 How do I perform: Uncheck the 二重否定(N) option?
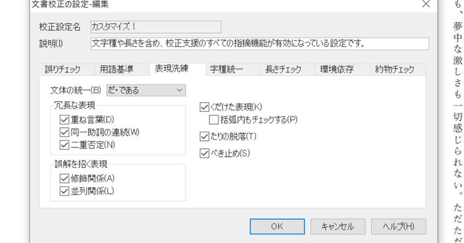coord(64,144)
